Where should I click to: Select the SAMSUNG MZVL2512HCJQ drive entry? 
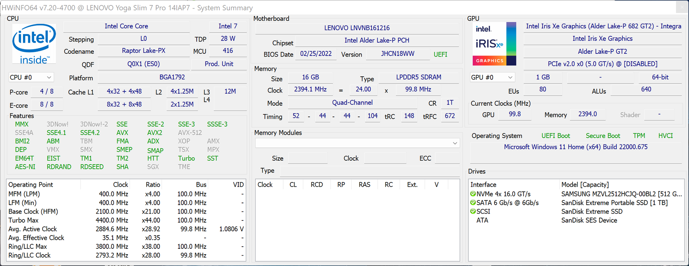click(621, 194)
